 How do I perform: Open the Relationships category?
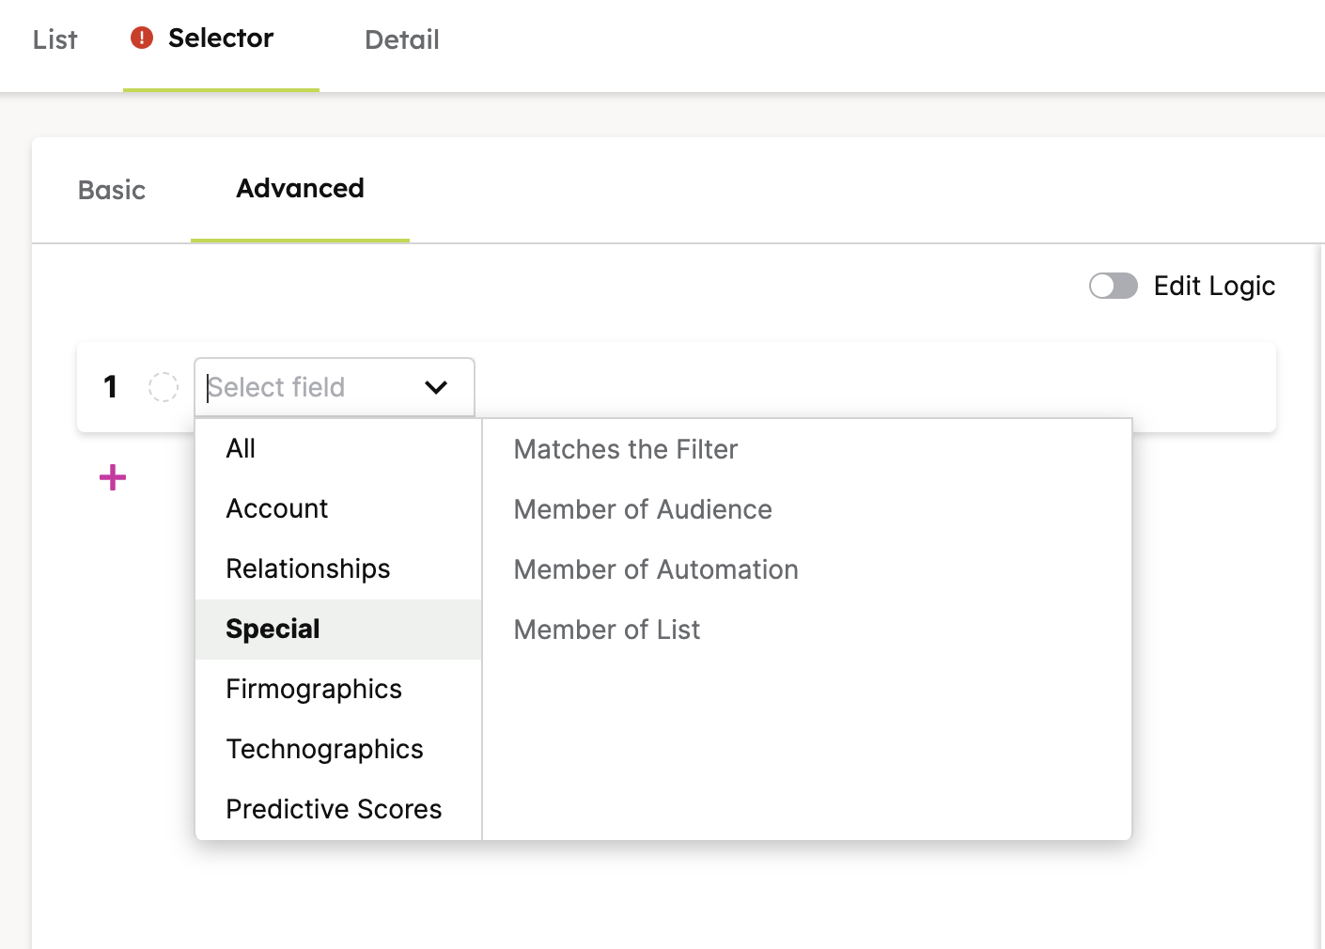tap(338, 569)
